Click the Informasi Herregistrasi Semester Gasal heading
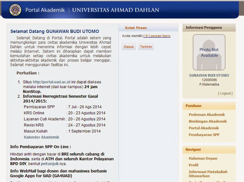The image size is (244, 182). (x=61, y=99)
